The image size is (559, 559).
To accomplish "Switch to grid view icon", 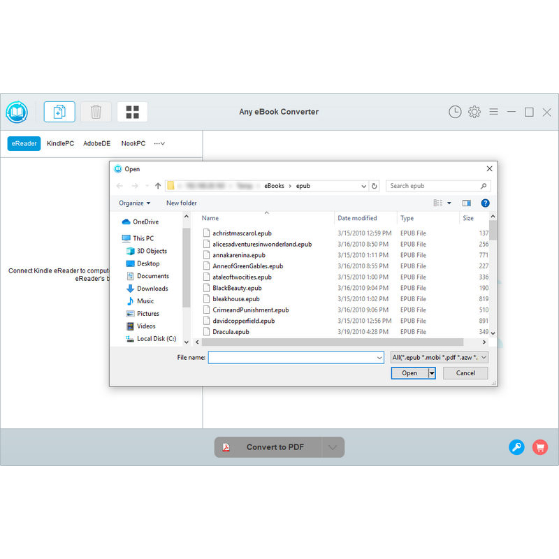I will pyautogui.click(x=132, y=112).
